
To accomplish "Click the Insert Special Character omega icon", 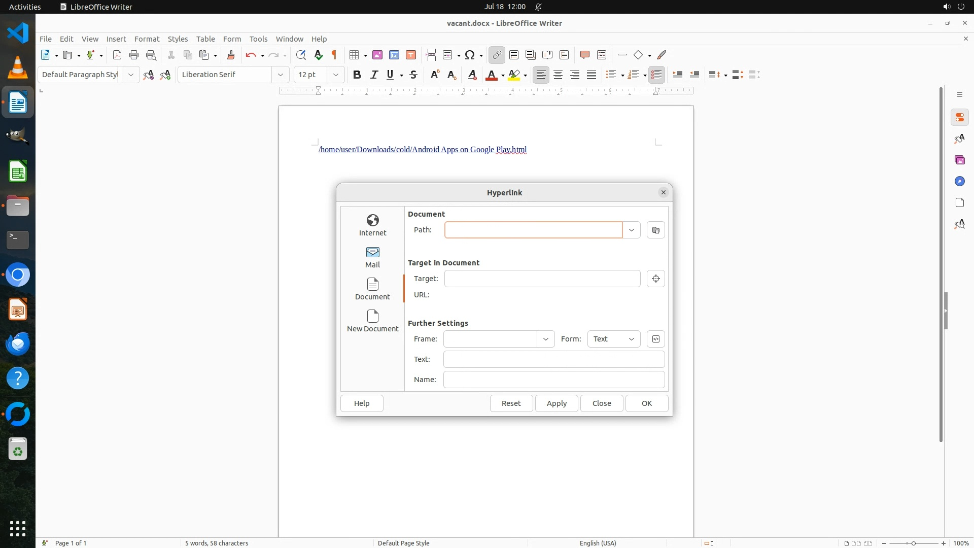I will (x=470, y=55).
